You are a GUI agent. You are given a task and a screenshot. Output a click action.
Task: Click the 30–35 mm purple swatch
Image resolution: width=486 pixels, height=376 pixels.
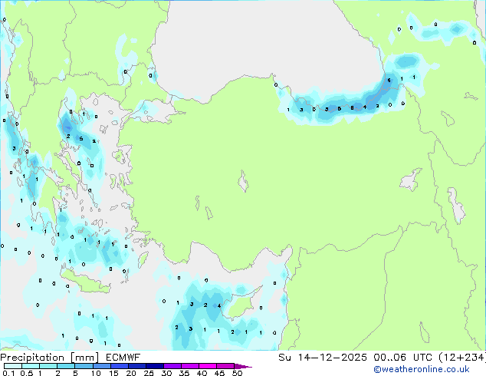[x=172, y=366]
